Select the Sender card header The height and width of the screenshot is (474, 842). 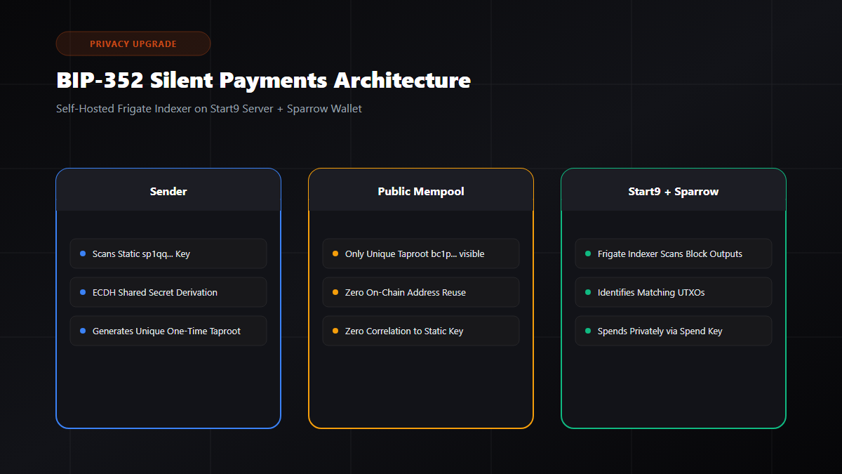click(x=168, y=191)
